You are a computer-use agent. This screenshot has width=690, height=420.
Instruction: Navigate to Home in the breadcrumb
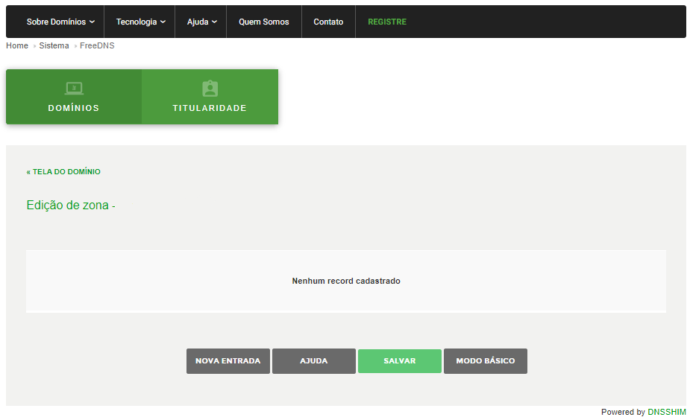pos(17,46)
